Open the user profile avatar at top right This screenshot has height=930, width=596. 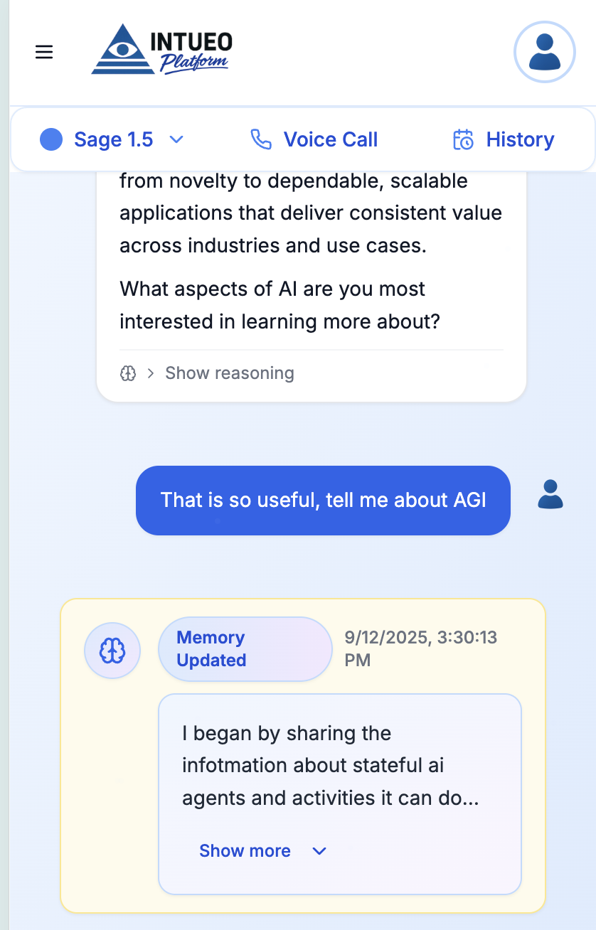pyautogui.click(x=544, y=52)
